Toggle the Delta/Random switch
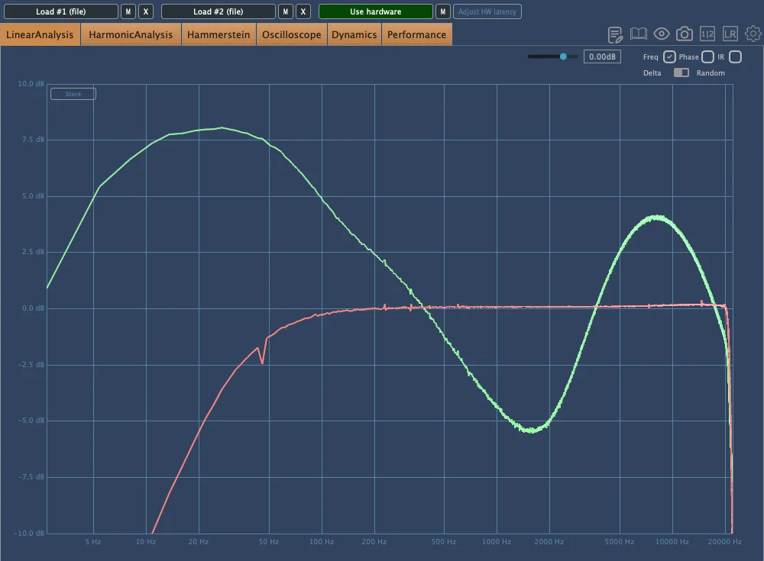The width and height of the screenshot is (764, 561). point(681,73)
